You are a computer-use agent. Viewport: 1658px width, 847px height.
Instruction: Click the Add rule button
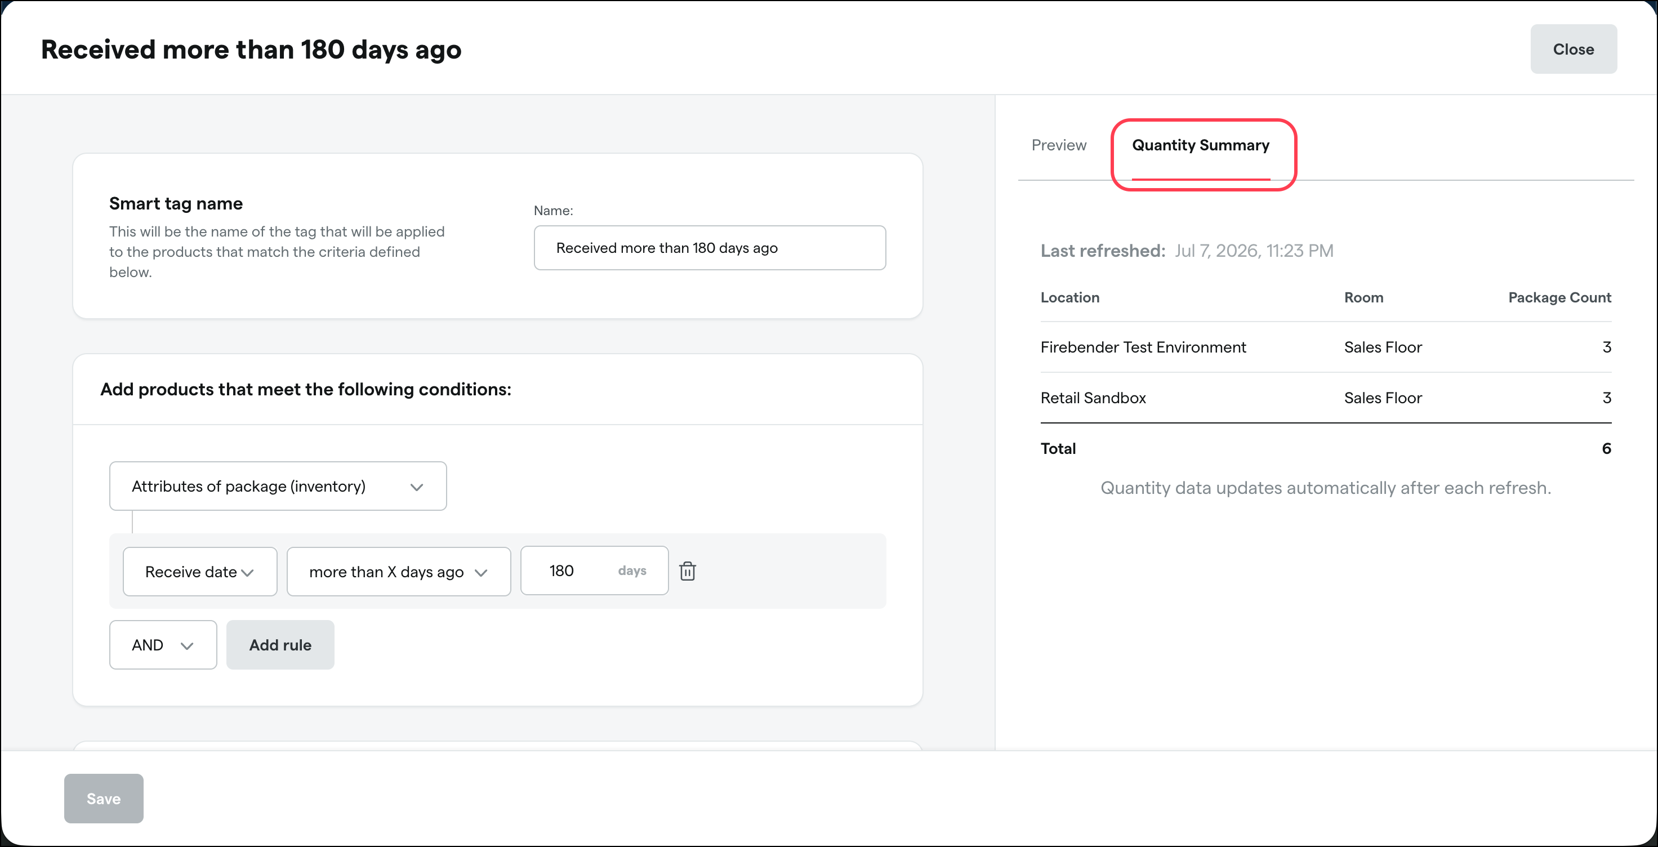pyautogui.click(x=280, y=645)
